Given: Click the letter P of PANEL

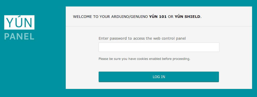Looking at the screenshot, I should pos(7,36).
